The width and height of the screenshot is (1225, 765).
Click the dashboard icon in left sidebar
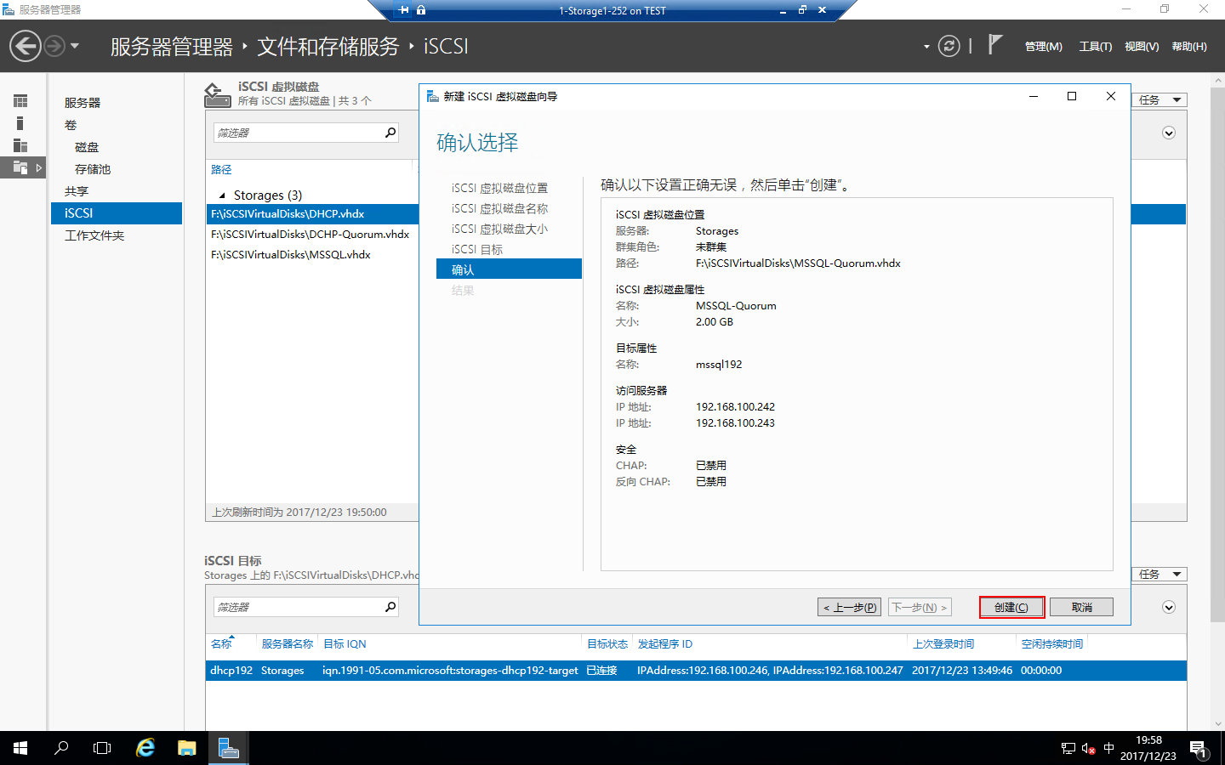tap(20, 101)
